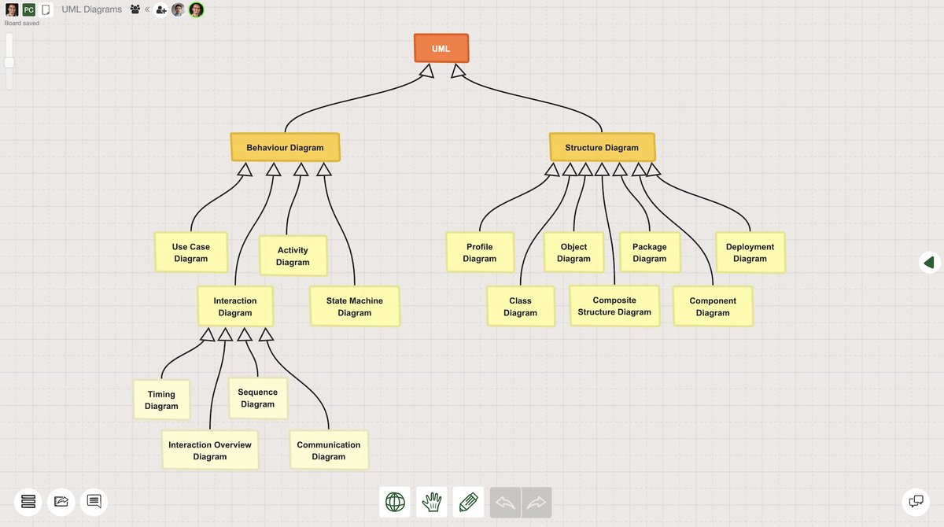
Task: Click the blank page icon near the title
Action: point(45,9)
